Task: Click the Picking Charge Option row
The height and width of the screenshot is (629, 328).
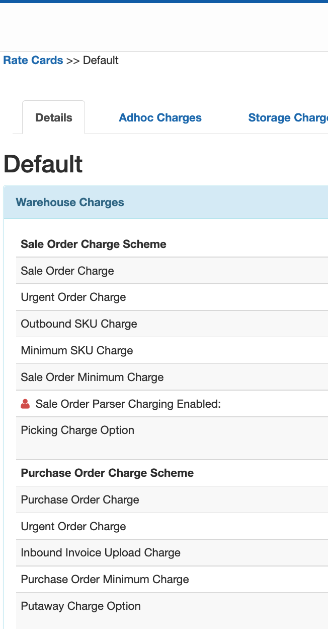Action: pos(77,430)
